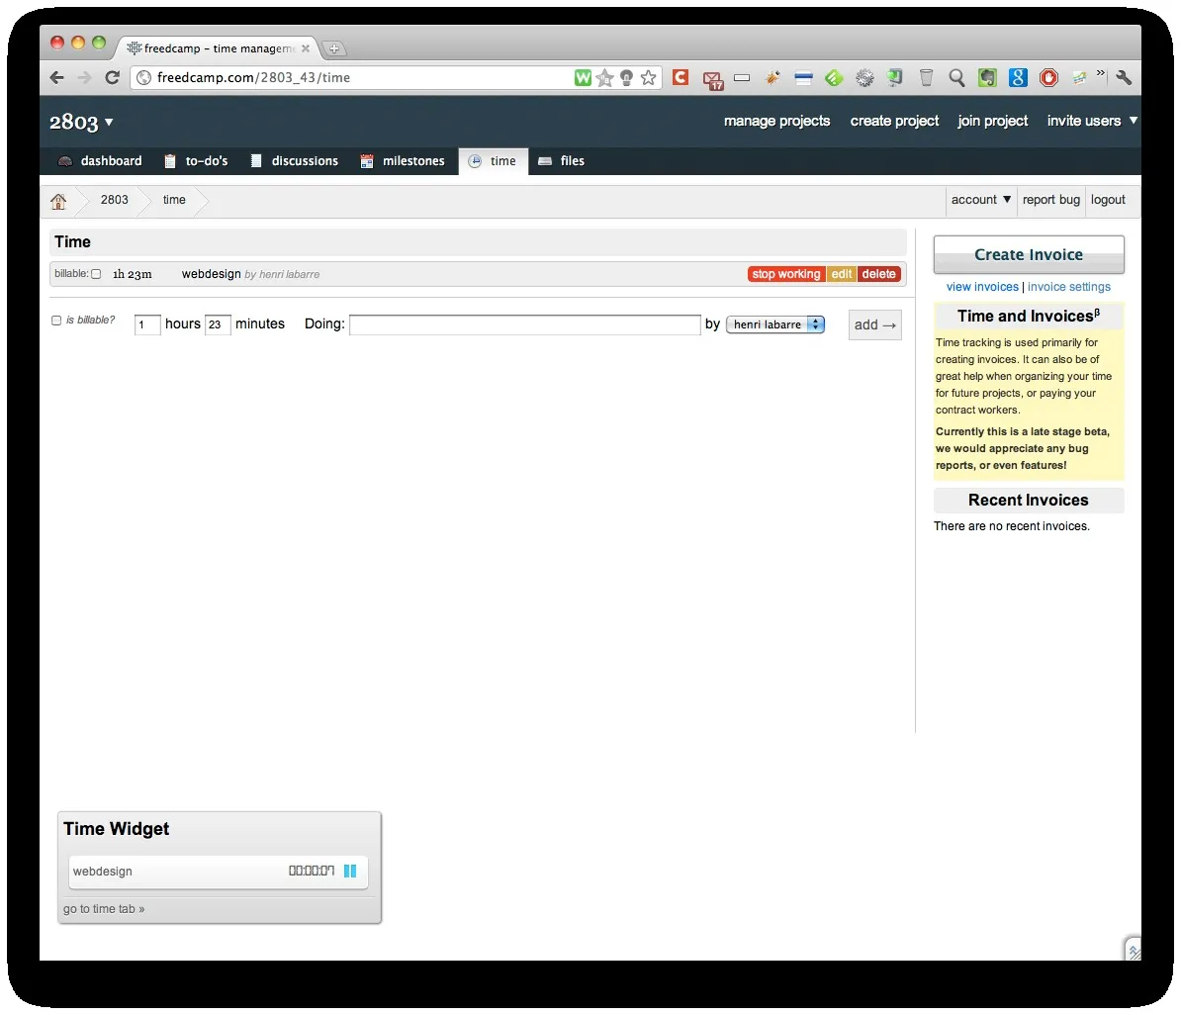Viewport: 1181px width, 1015px height.
Task: Toggle billable checkbox on webdesign entry
Action: point(96,274)
